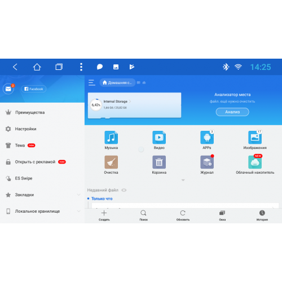Tap the Поиск search toolbar item

point(143,215)
